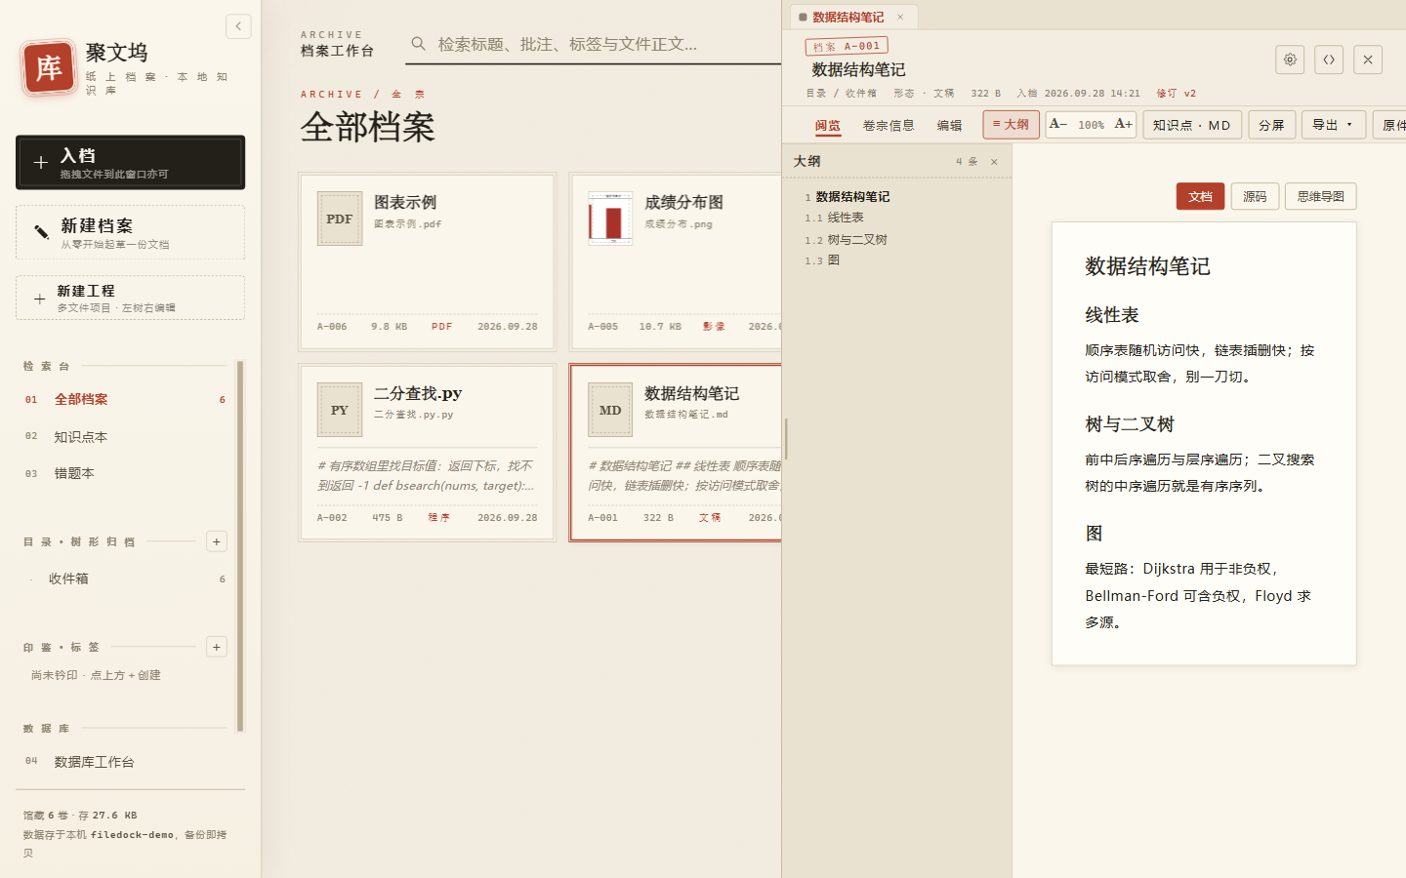
Task: Switch to 编辑 tab
Action: tap(949, 125)
